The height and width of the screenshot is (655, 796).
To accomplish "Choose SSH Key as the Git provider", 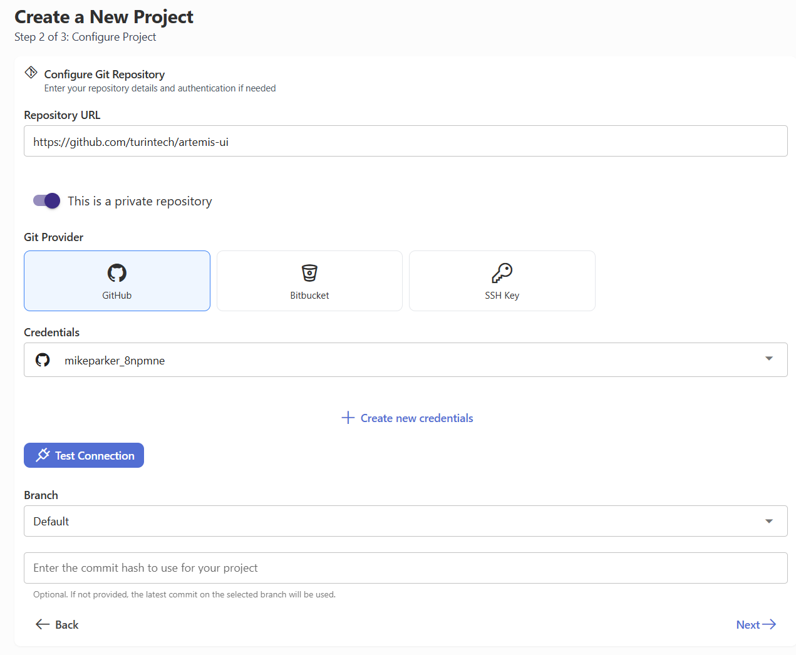I will 502,281.
